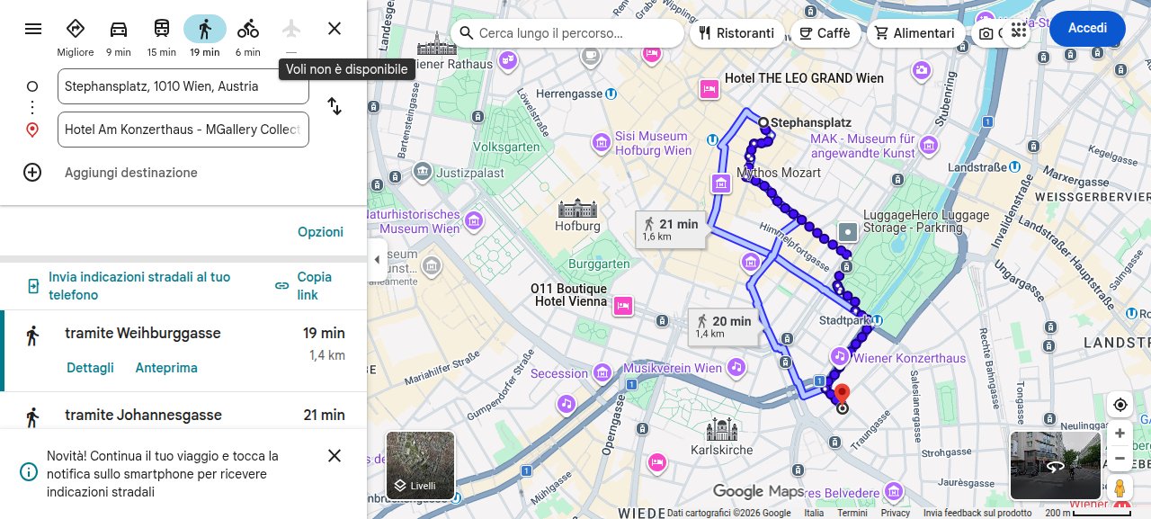Swap start and destination points

point(335,106)
